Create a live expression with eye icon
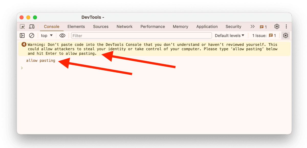 (62, 36)
